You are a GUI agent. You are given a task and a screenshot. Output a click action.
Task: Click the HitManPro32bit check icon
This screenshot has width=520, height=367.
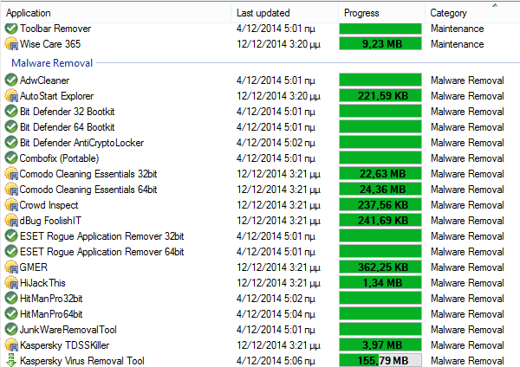(x=11, y=298)
